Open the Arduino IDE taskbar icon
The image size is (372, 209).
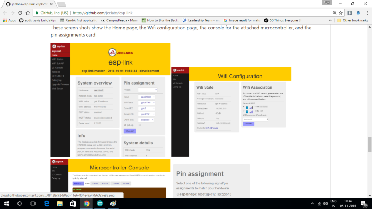[x=100, y=204]
